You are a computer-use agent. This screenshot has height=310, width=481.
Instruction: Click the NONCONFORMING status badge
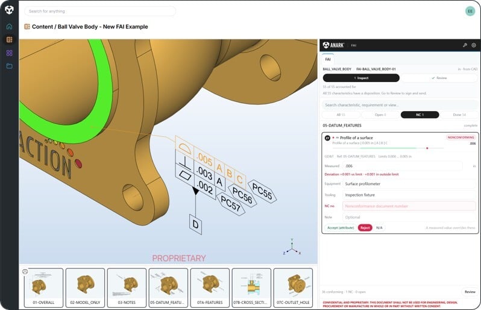(461, 138)
